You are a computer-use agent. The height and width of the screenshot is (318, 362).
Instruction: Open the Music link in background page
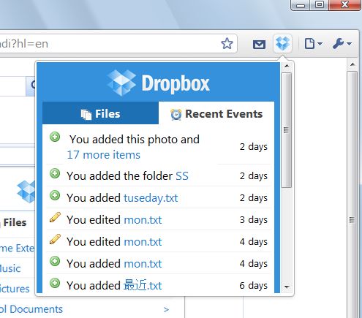[10, 268]
